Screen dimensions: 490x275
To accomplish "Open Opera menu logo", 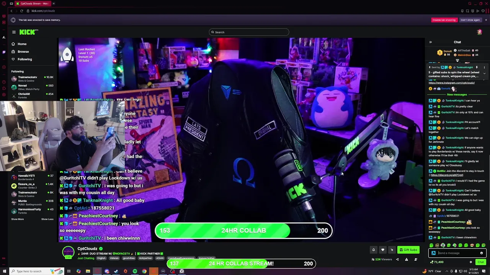I will pyautogui.click(x=4, y=3).
